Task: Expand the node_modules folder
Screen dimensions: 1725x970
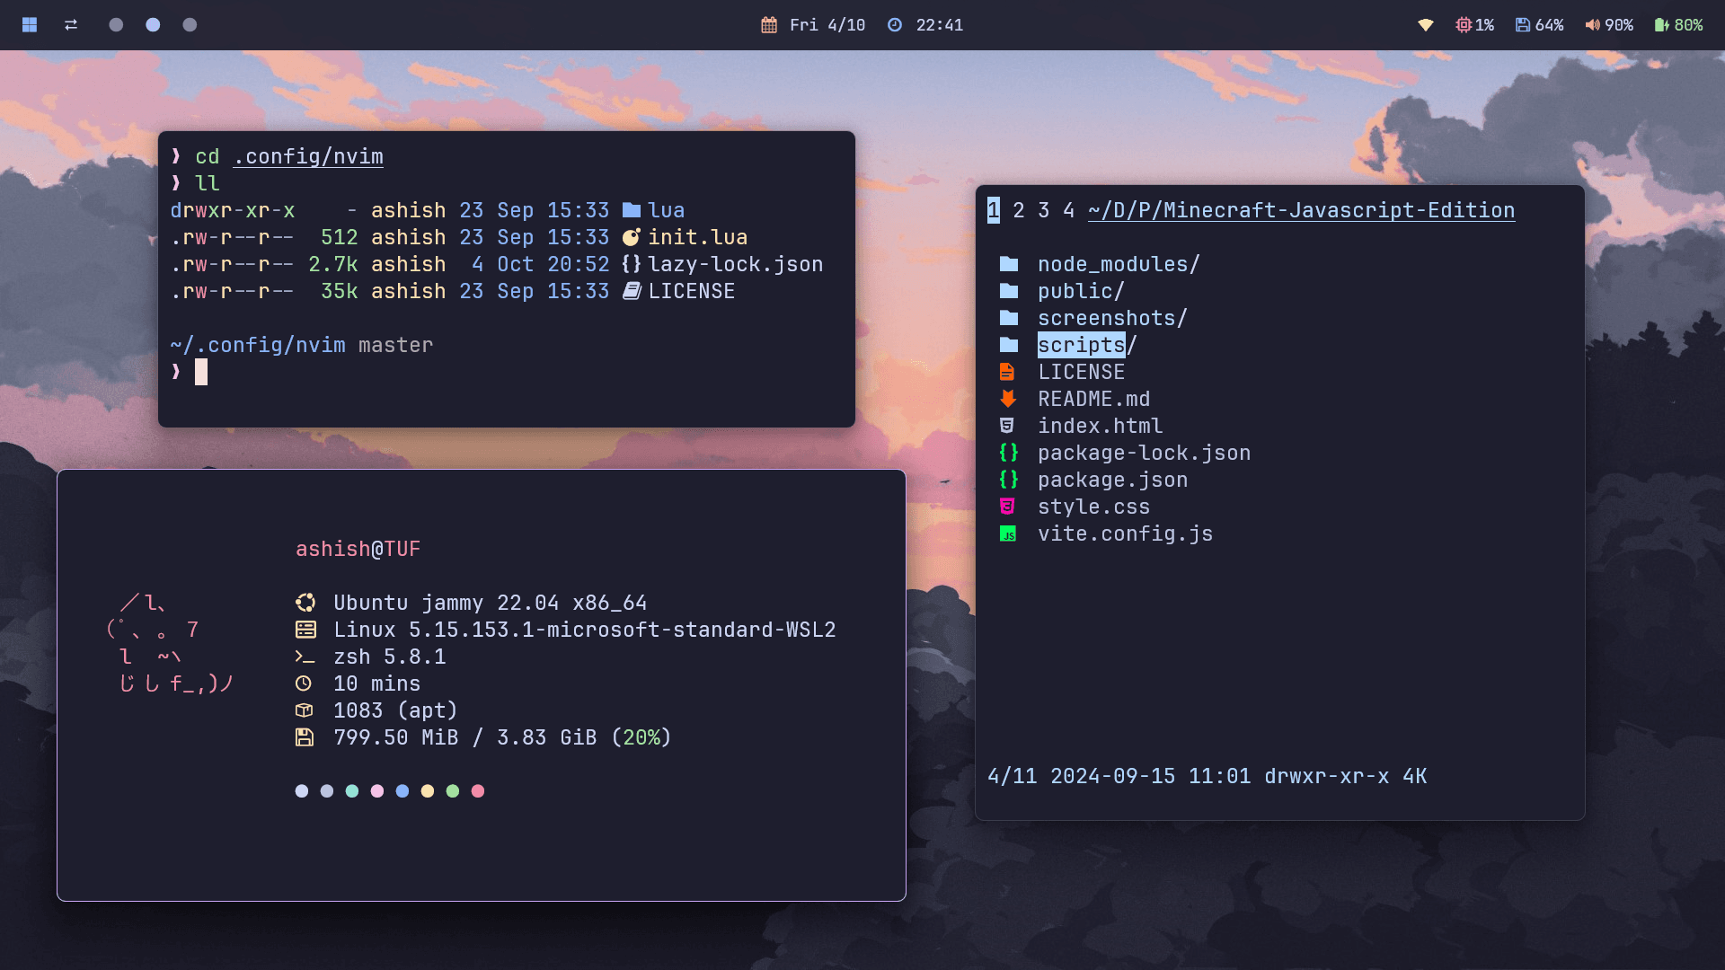Action: (x=1118, y=264)
